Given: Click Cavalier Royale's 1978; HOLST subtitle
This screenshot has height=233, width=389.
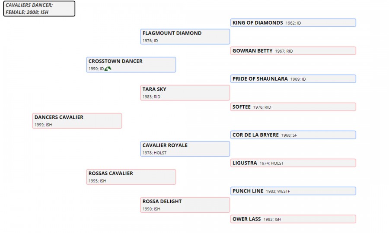Looking at the screenshot, I should [154, 153].
